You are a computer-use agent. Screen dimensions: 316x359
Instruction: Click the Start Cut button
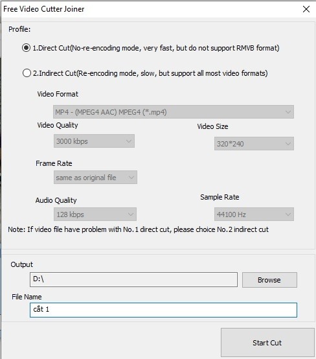267,343
